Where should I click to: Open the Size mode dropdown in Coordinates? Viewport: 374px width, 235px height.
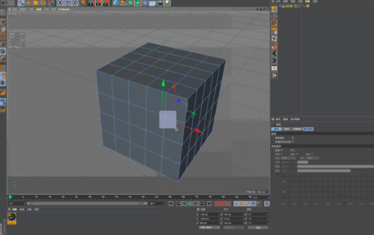[234, 228]
